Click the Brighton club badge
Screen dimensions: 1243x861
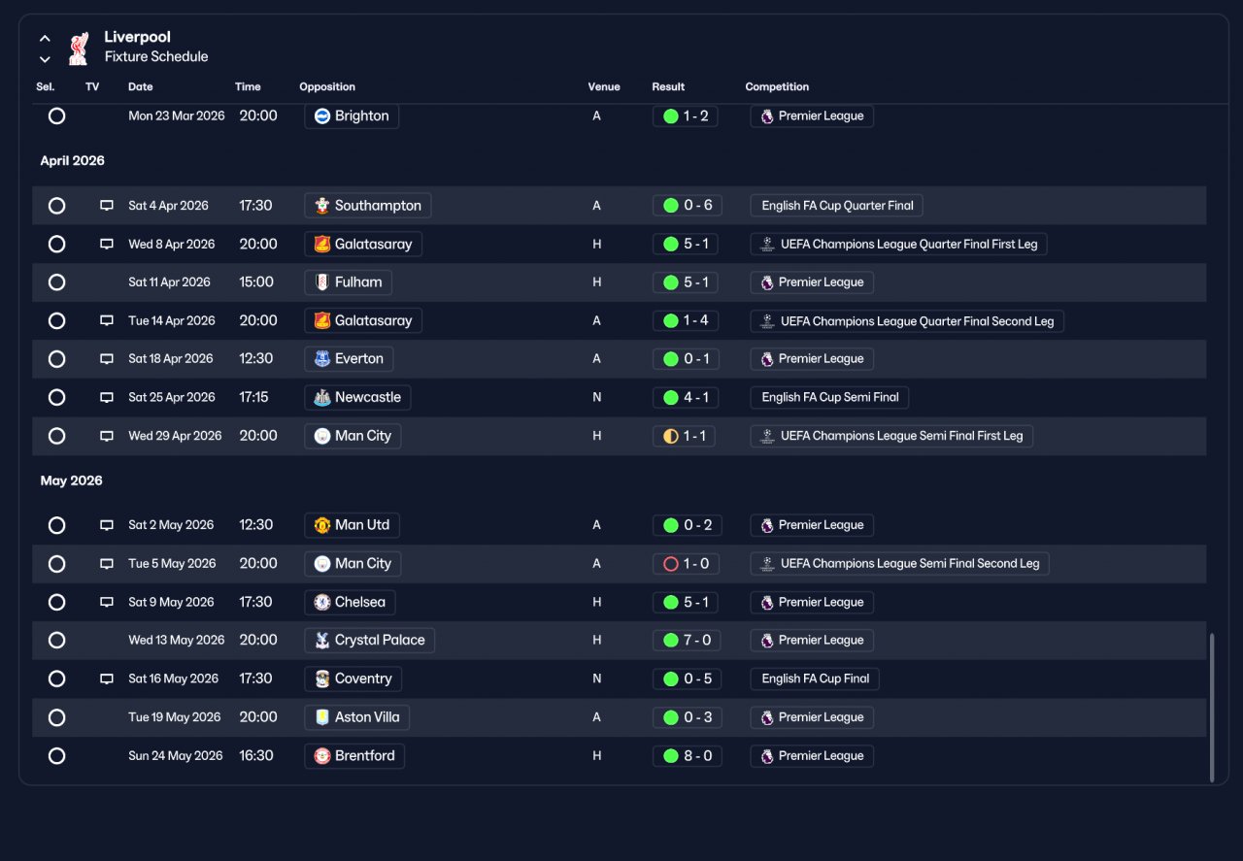322,116
